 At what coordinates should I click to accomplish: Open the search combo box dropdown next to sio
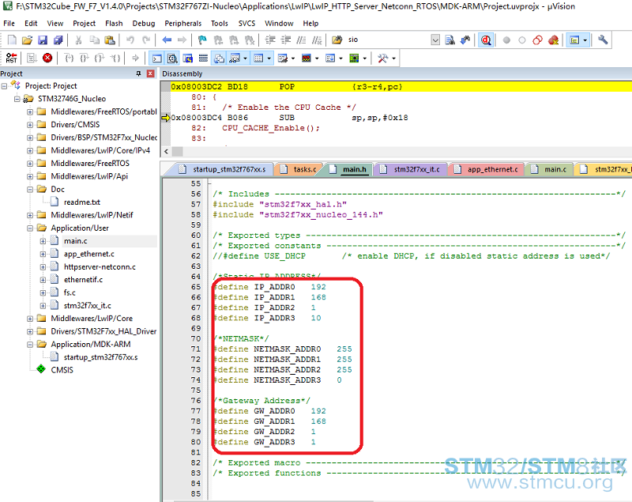coord(435,40)
